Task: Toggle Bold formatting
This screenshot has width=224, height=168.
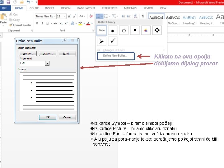Action: click(x=37, y=23)
